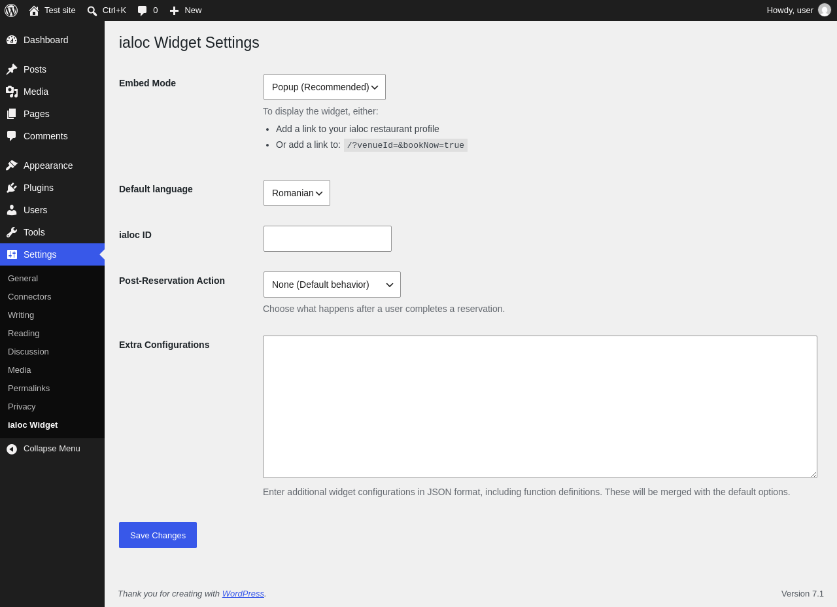Open the General settings submenu
This screenshot has width=837, height=607.
(x=23, y=278)
